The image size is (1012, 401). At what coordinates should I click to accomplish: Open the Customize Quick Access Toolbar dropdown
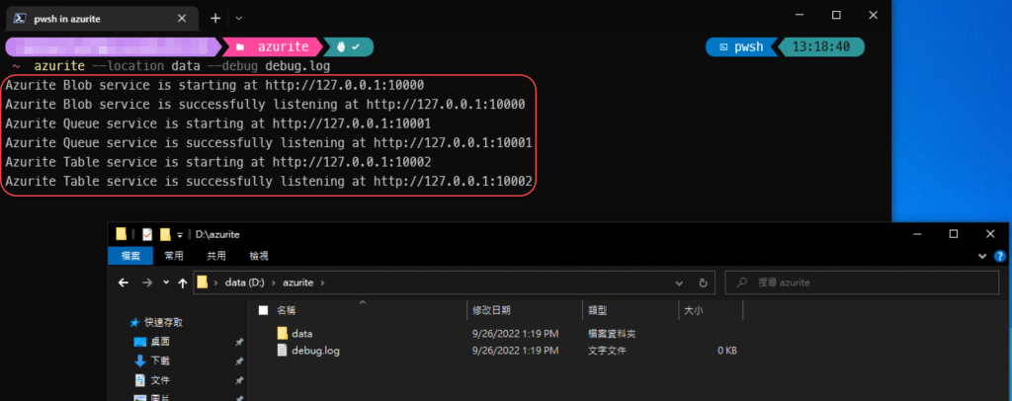tap(180, 235)
